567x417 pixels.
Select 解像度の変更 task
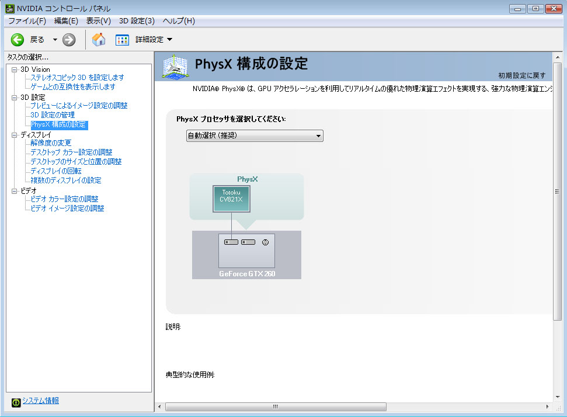51,143
